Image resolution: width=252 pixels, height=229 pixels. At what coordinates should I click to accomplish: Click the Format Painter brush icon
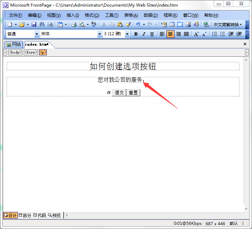[128, 24]
